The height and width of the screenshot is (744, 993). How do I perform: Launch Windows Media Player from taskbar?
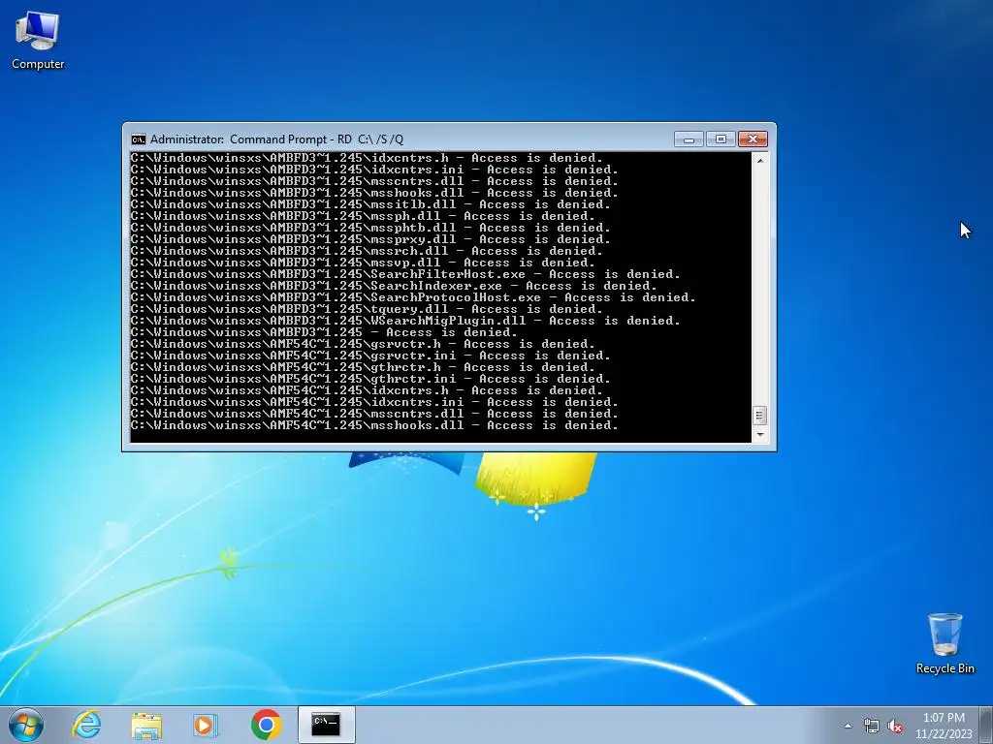point(206,725)
